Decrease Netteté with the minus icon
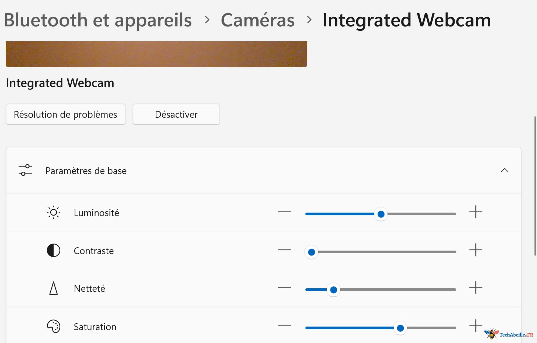Viewport: 537px width, 343px height. [x=285, y=288]
